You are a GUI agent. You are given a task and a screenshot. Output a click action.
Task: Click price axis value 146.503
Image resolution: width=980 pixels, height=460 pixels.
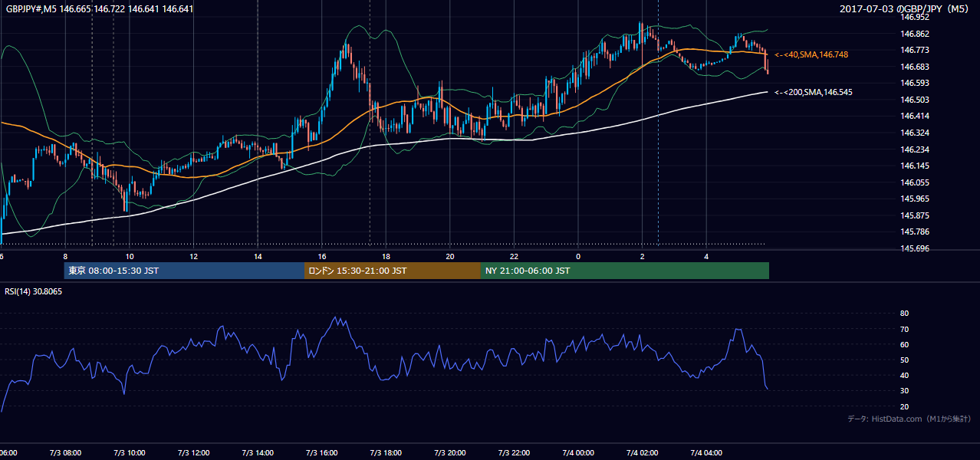pyautogui.click(x=914, y=100)
